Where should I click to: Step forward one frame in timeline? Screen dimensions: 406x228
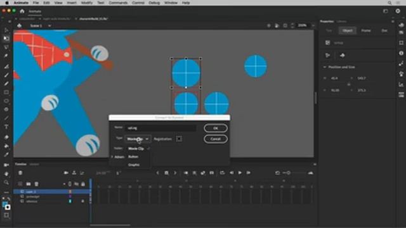coord(249,173)
